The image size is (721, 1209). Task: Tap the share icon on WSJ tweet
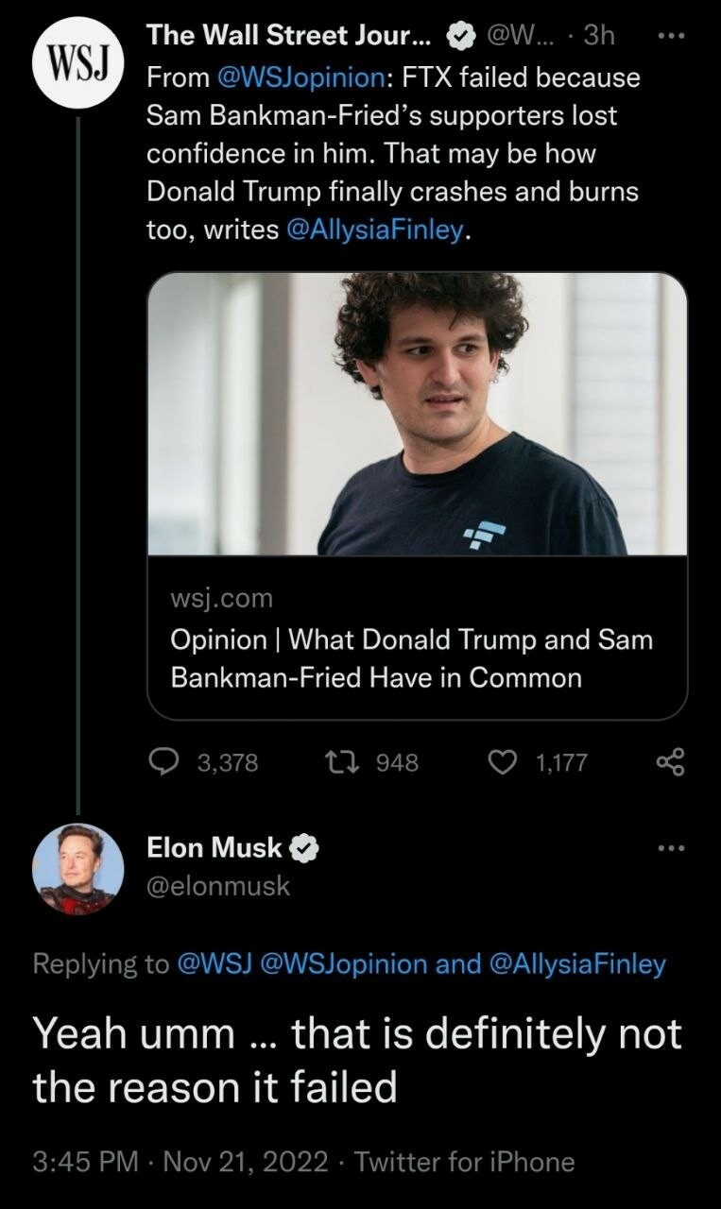click(669, 762)
